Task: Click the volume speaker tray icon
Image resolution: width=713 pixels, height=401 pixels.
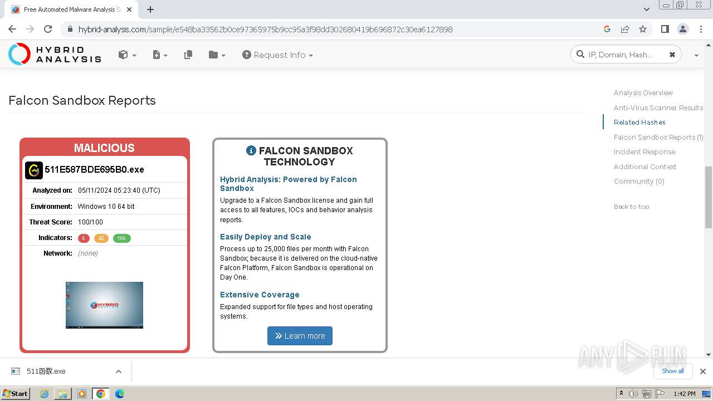Action: tap(633, 394)
